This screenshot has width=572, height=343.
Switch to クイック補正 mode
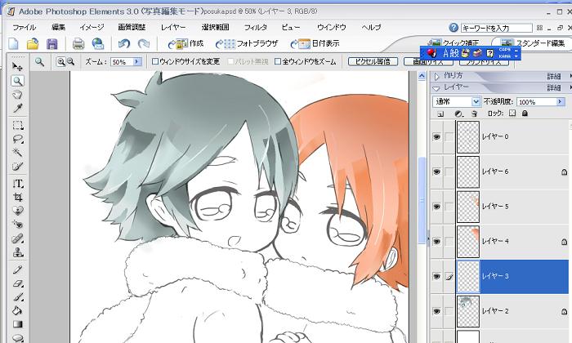point(454,42)
